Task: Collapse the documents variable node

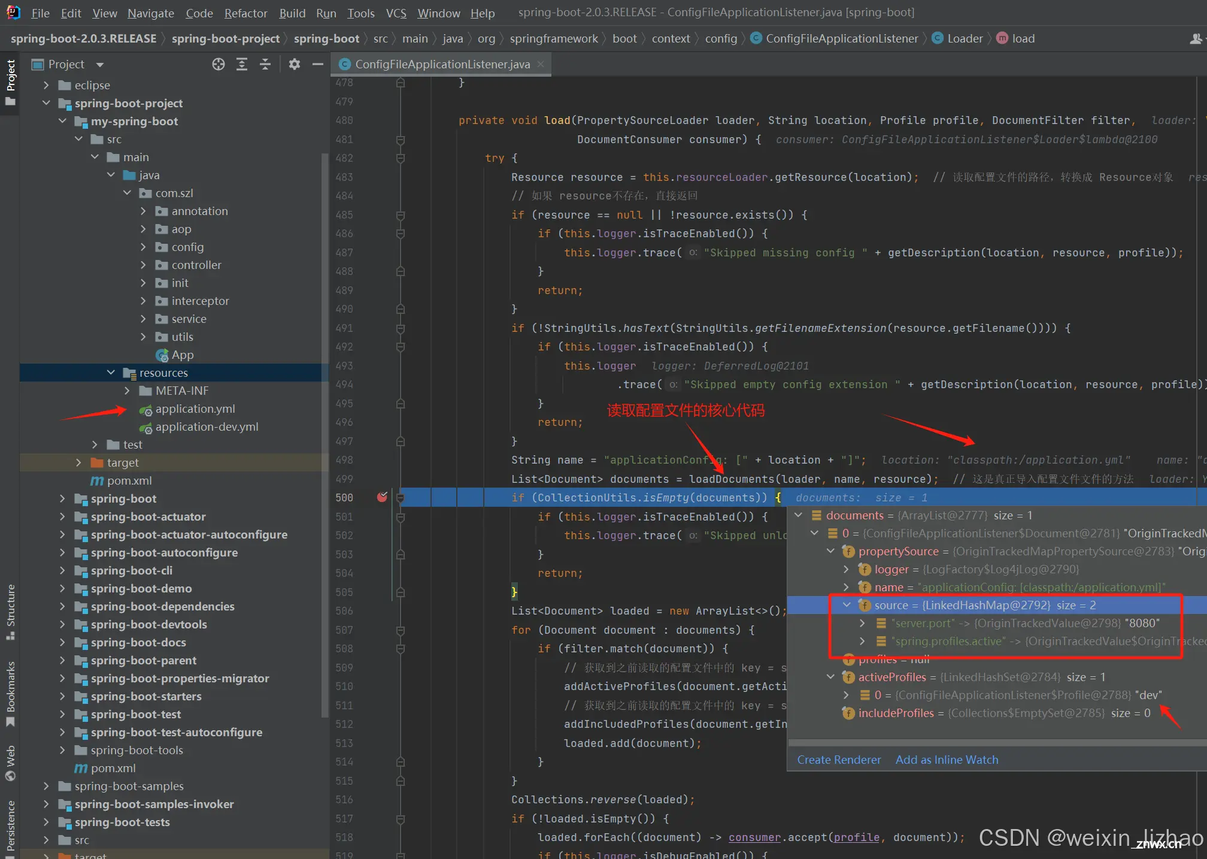Action: pyautogui.click(x=799, y=515)
